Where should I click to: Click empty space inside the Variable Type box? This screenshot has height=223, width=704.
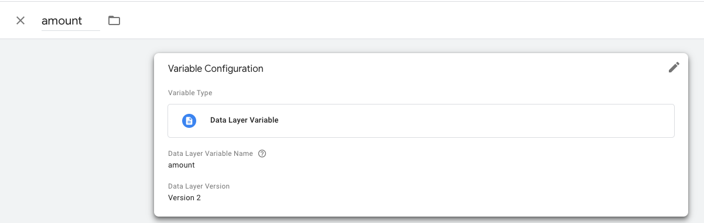pyautogui.click(x=469, y=121)
